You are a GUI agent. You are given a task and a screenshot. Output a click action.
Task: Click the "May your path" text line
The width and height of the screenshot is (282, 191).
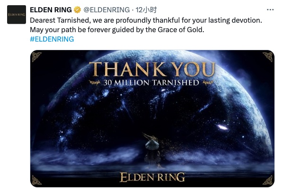pos(117,30)
